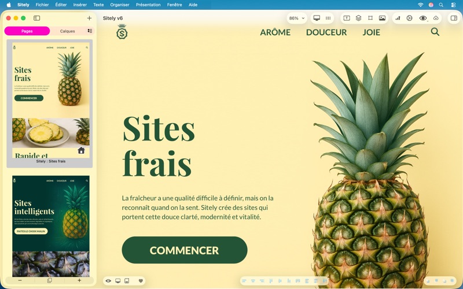Open the list view icon beside Calques

[x=90, y=31]
